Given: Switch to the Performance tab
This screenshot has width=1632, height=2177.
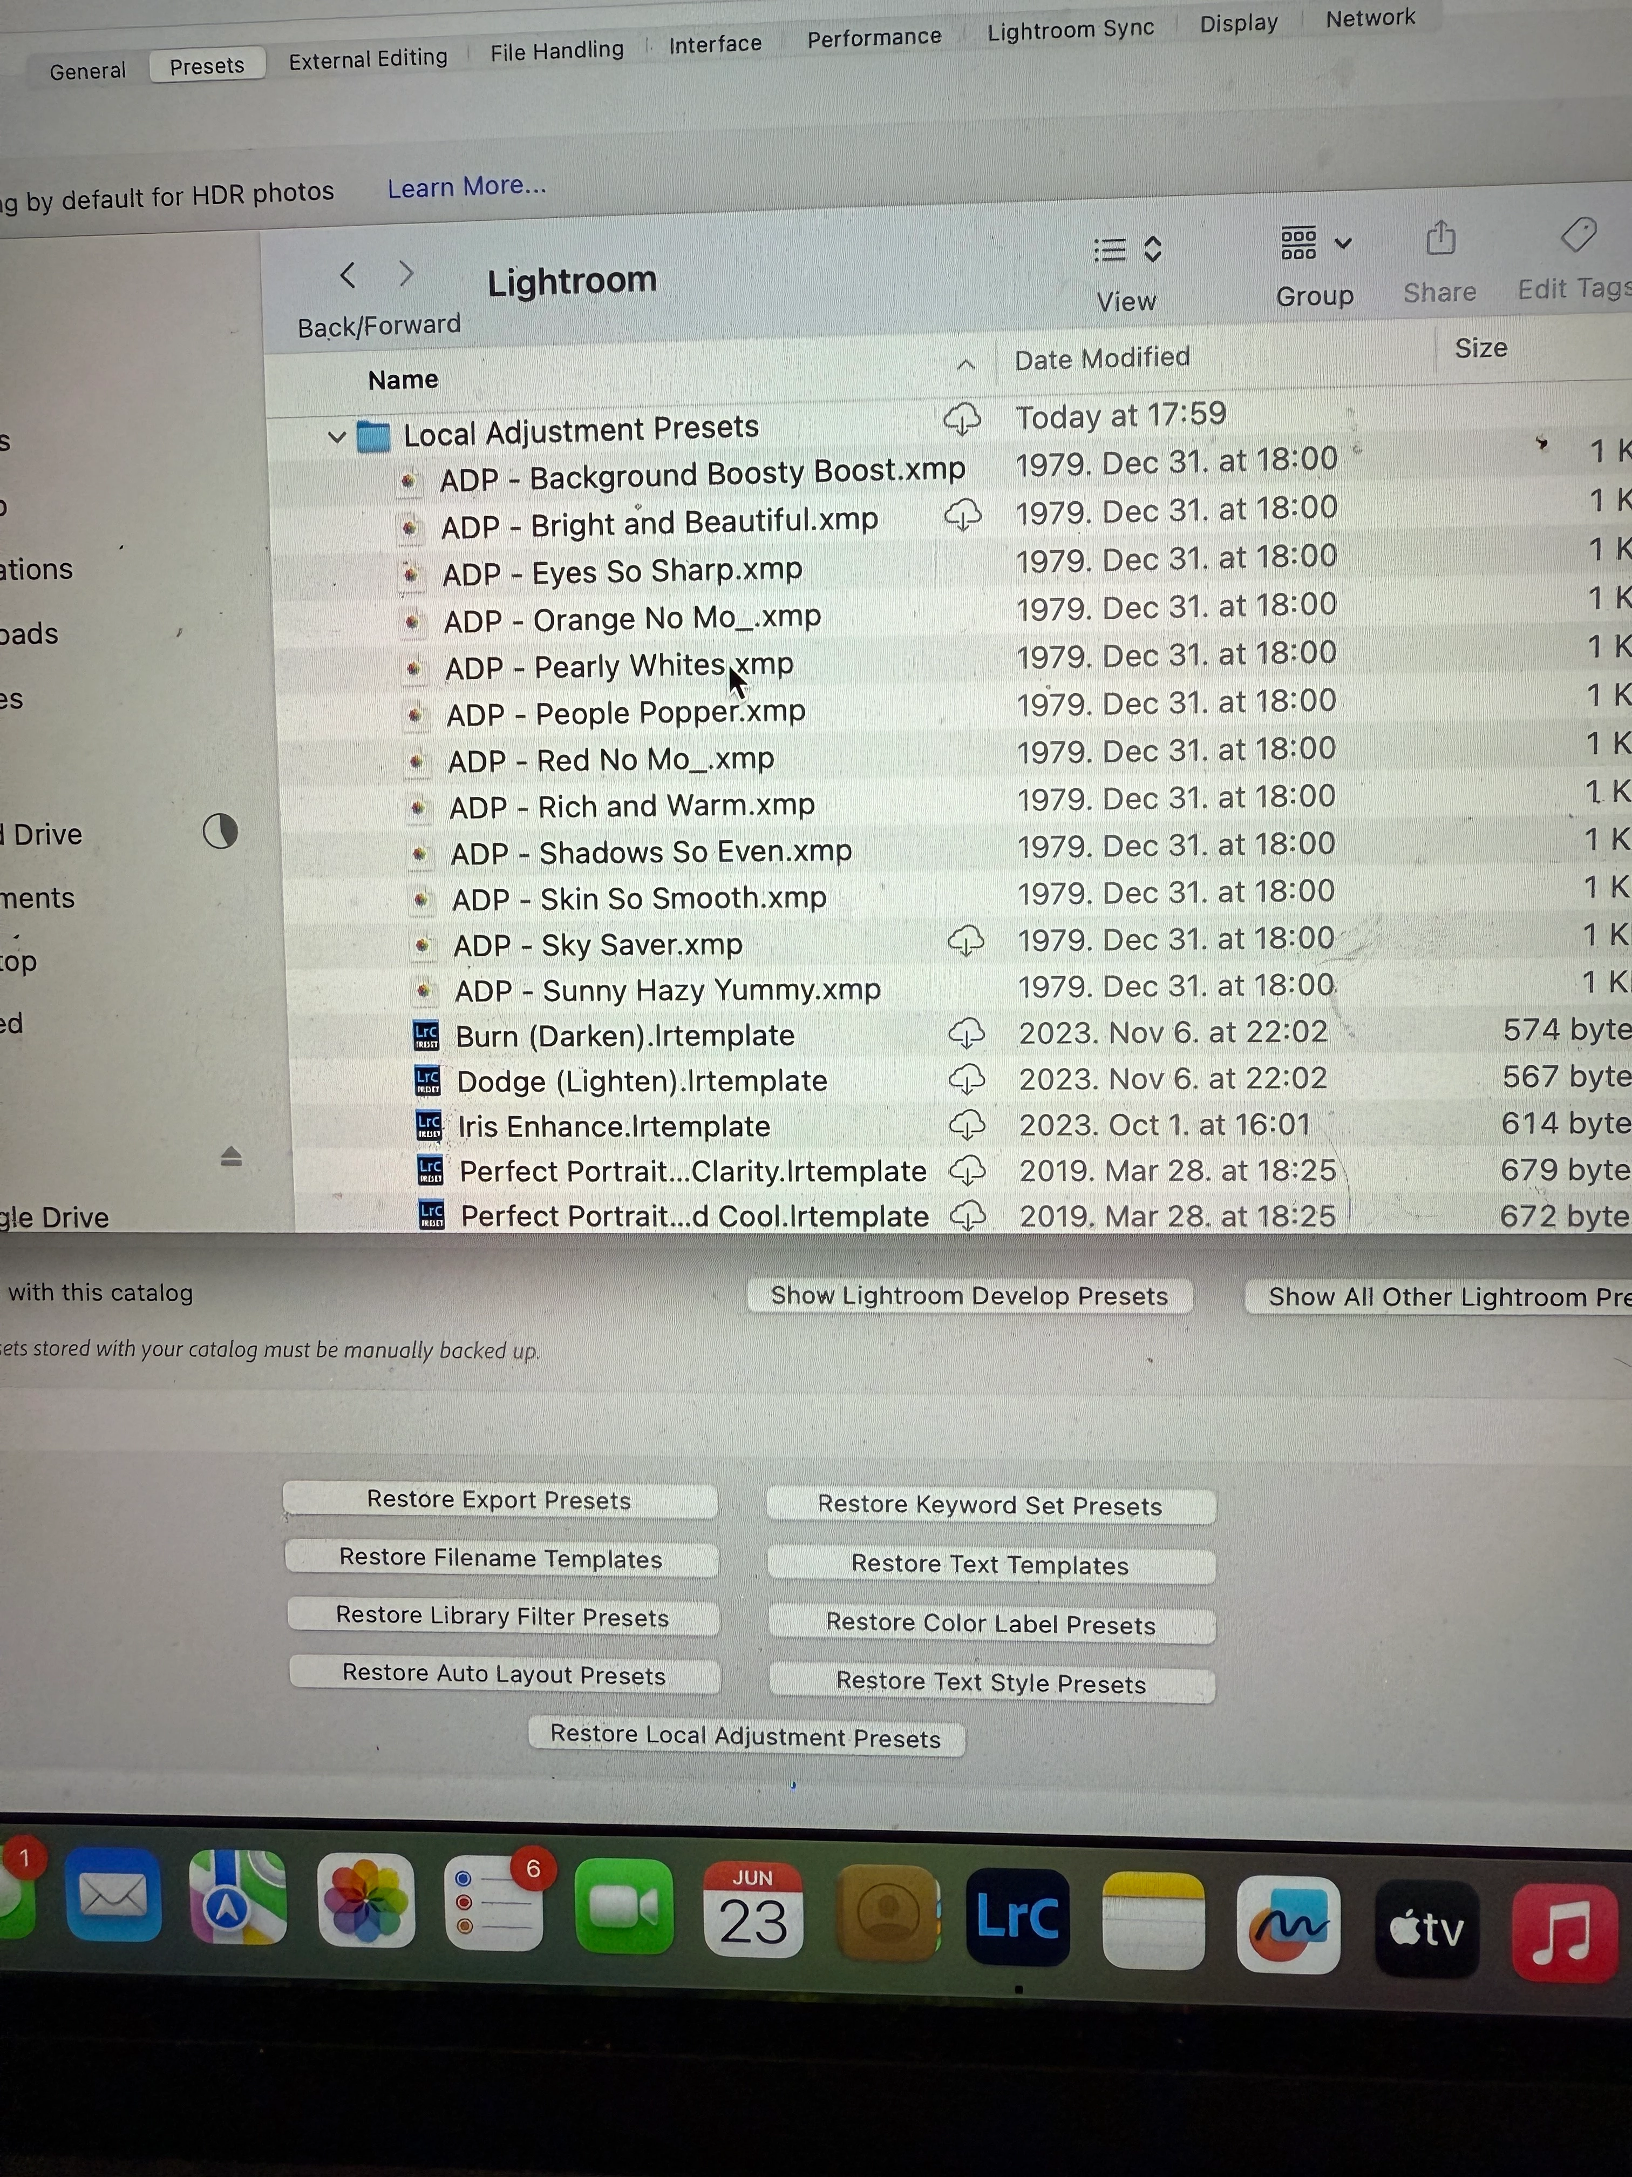Looking at the screenshot, I should [x=874, y=37].
